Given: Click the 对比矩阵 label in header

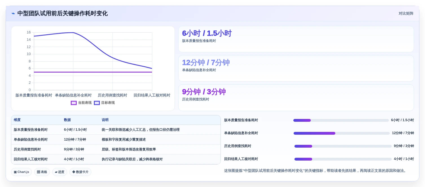Looking at the screenshot, I should (406, 13).
